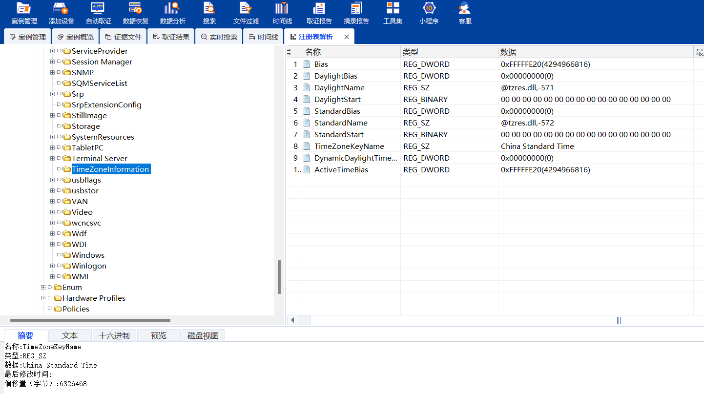Click the usbstor folder icon

[67, 191]
